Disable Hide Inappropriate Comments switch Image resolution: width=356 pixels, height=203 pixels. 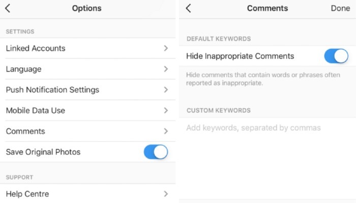pos(336,56)
